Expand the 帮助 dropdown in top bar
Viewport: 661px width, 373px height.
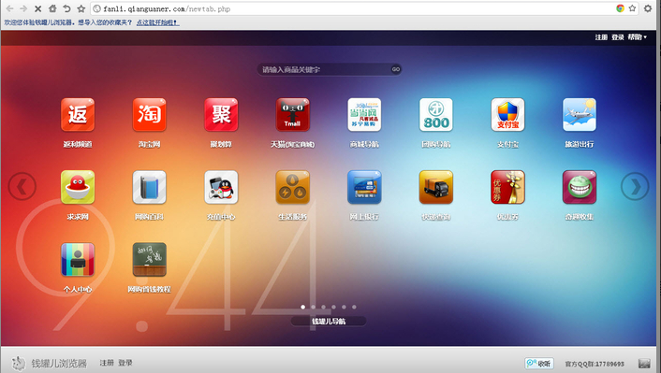(x=637, y=37)
